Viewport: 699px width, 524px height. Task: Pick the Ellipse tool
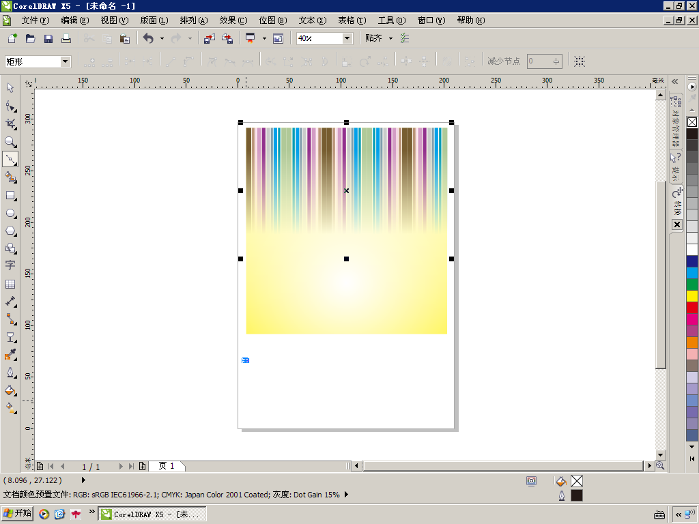(10, 214)
